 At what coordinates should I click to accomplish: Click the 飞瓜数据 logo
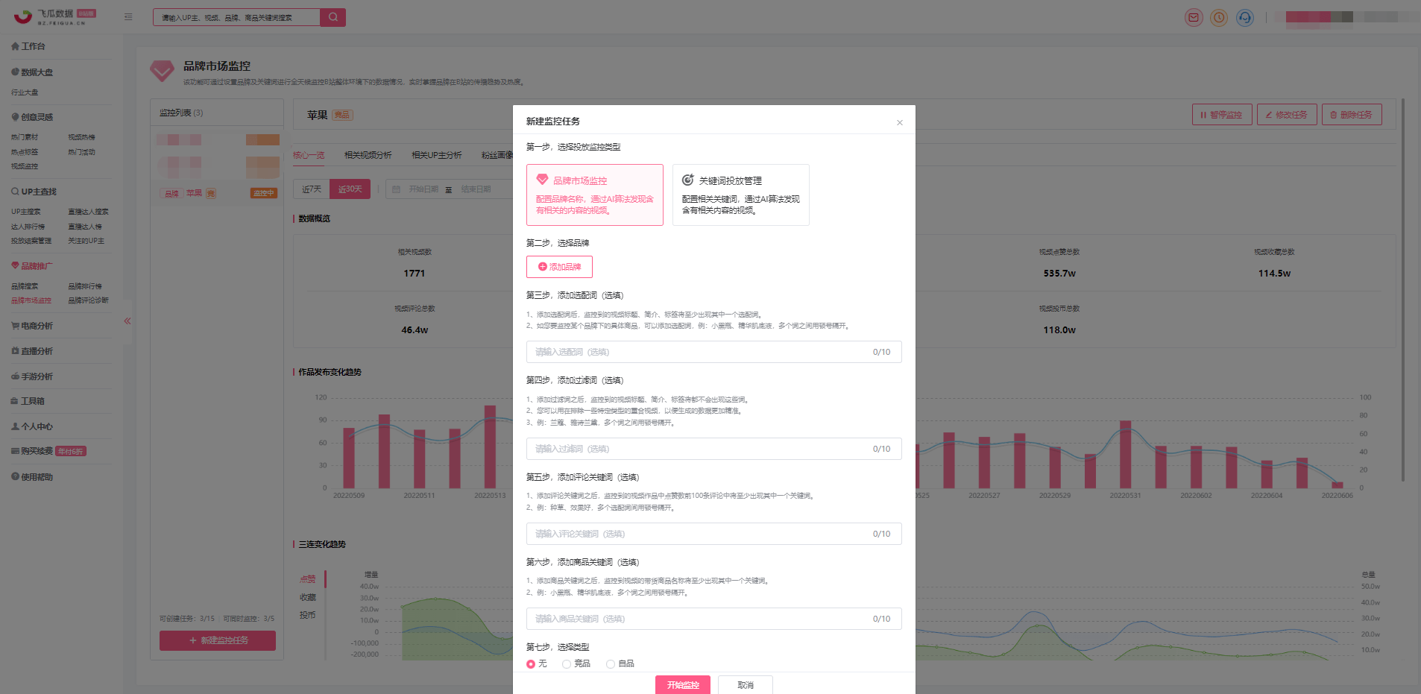pos(54,16)
